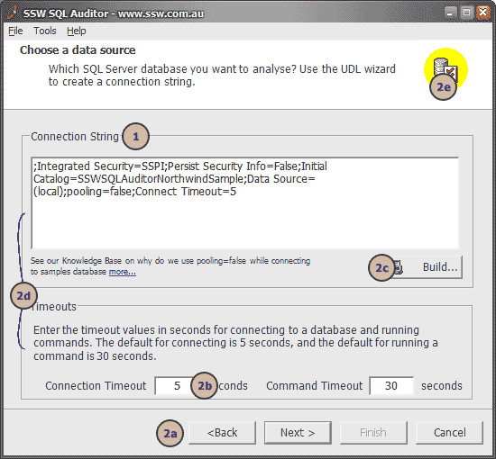Click the SSW app icon in title bar
Screen dimensions: 496x459
pyautogui.click(x=12, y=13)
